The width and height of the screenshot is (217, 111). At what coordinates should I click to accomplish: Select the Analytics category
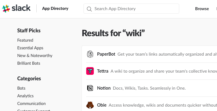25,96
